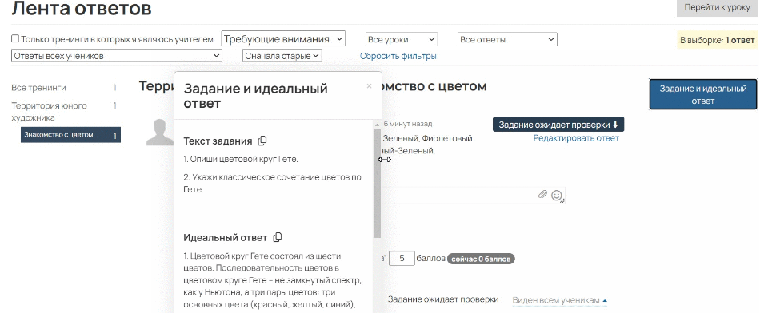
Task: Click the 'Сбросить фильтры' link
Action: click(398, 56)
